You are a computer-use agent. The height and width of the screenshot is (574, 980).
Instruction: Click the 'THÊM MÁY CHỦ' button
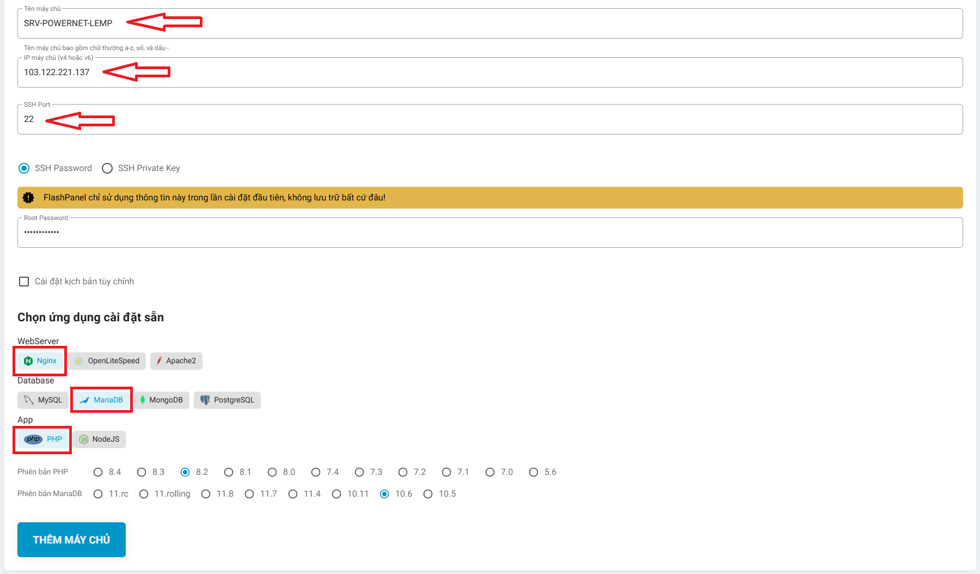tap(71, 540)
